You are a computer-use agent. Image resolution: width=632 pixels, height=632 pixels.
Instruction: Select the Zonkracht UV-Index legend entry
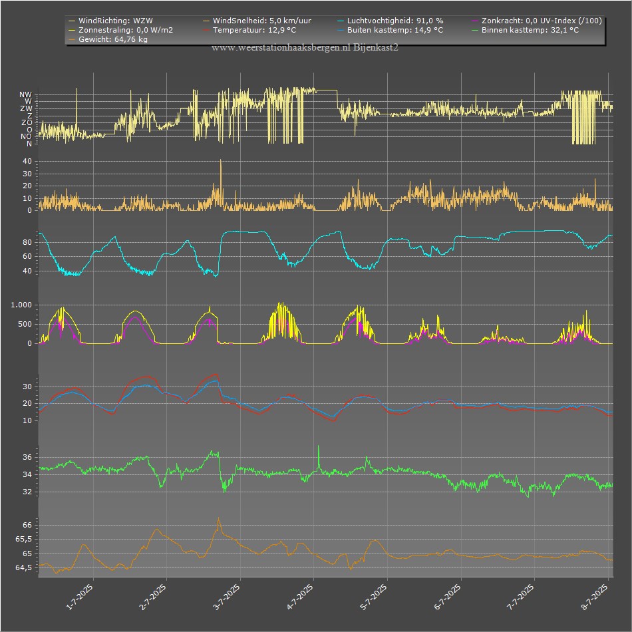click(537, 21)
